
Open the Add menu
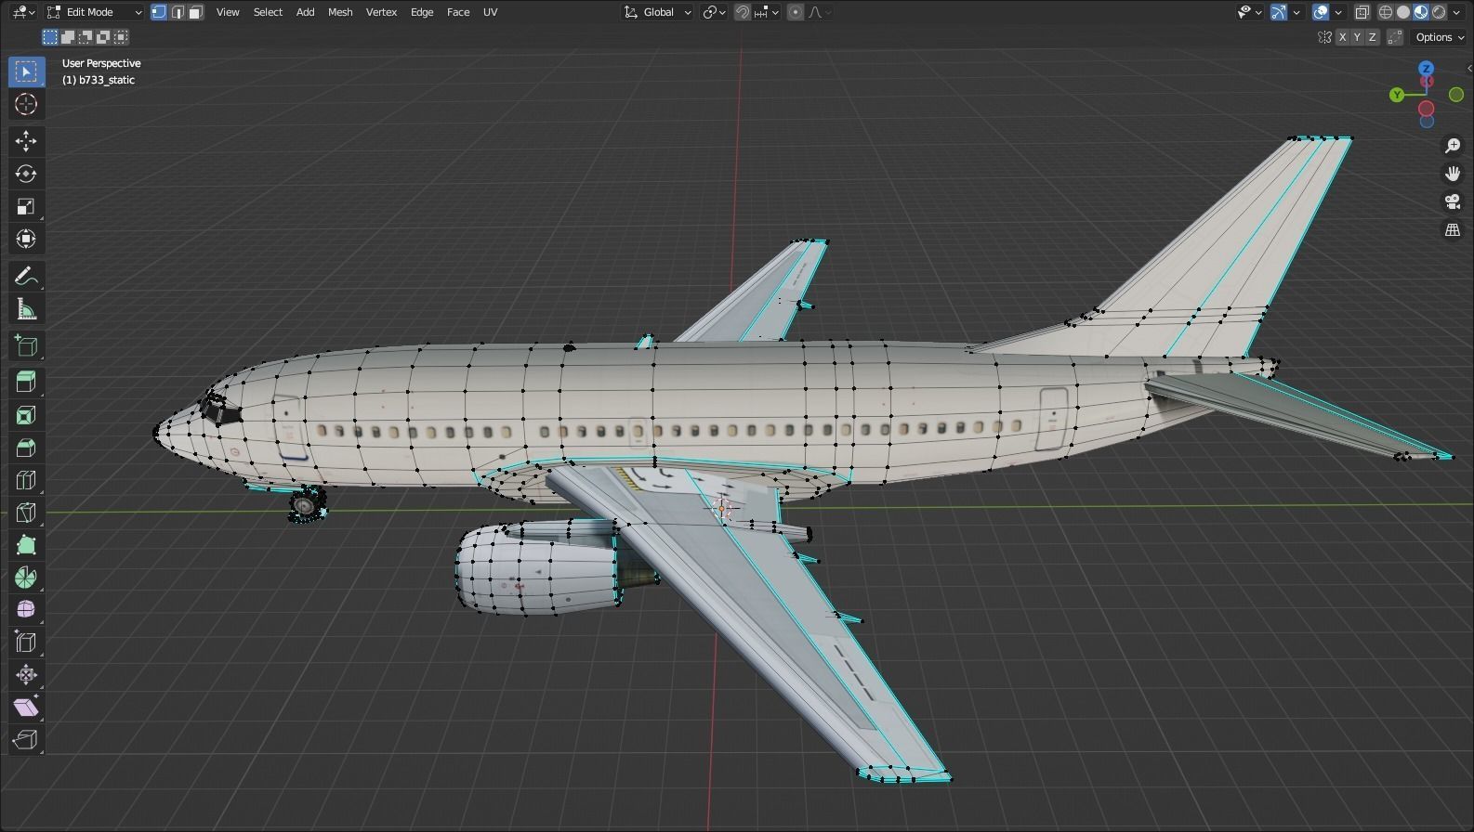tap(305, 12)
